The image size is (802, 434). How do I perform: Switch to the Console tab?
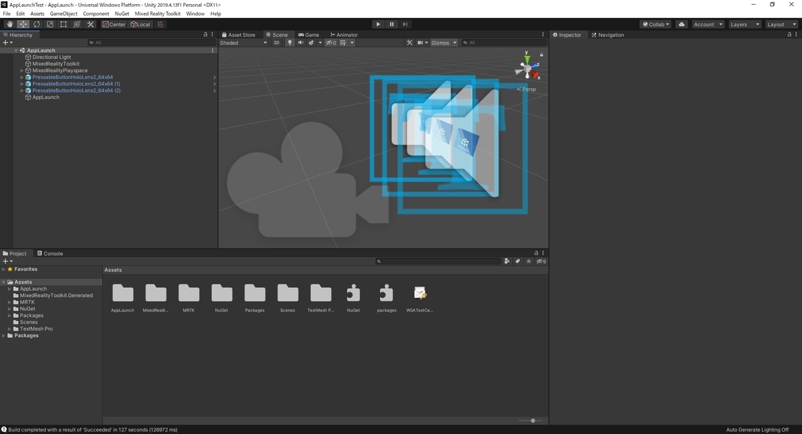coord(49,254)
